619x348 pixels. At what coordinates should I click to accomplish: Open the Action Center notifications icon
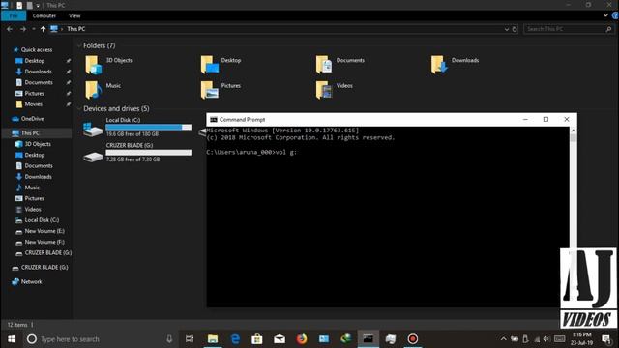[606, 339]
